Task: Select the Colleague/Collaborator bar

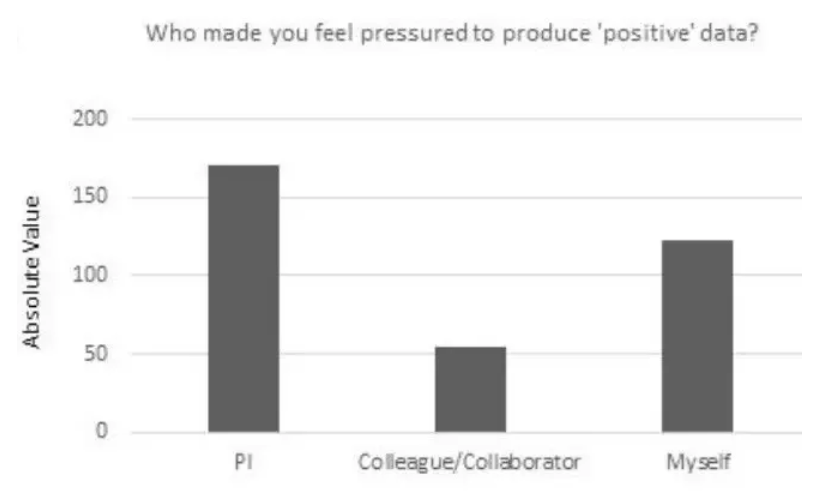Action: [470, 390]
